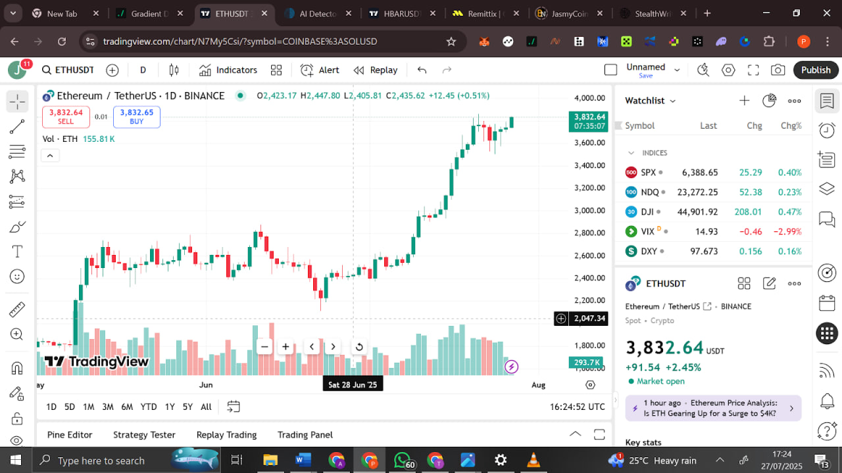
Task: Click the Publish button
Action: click(x=816, y=70)
